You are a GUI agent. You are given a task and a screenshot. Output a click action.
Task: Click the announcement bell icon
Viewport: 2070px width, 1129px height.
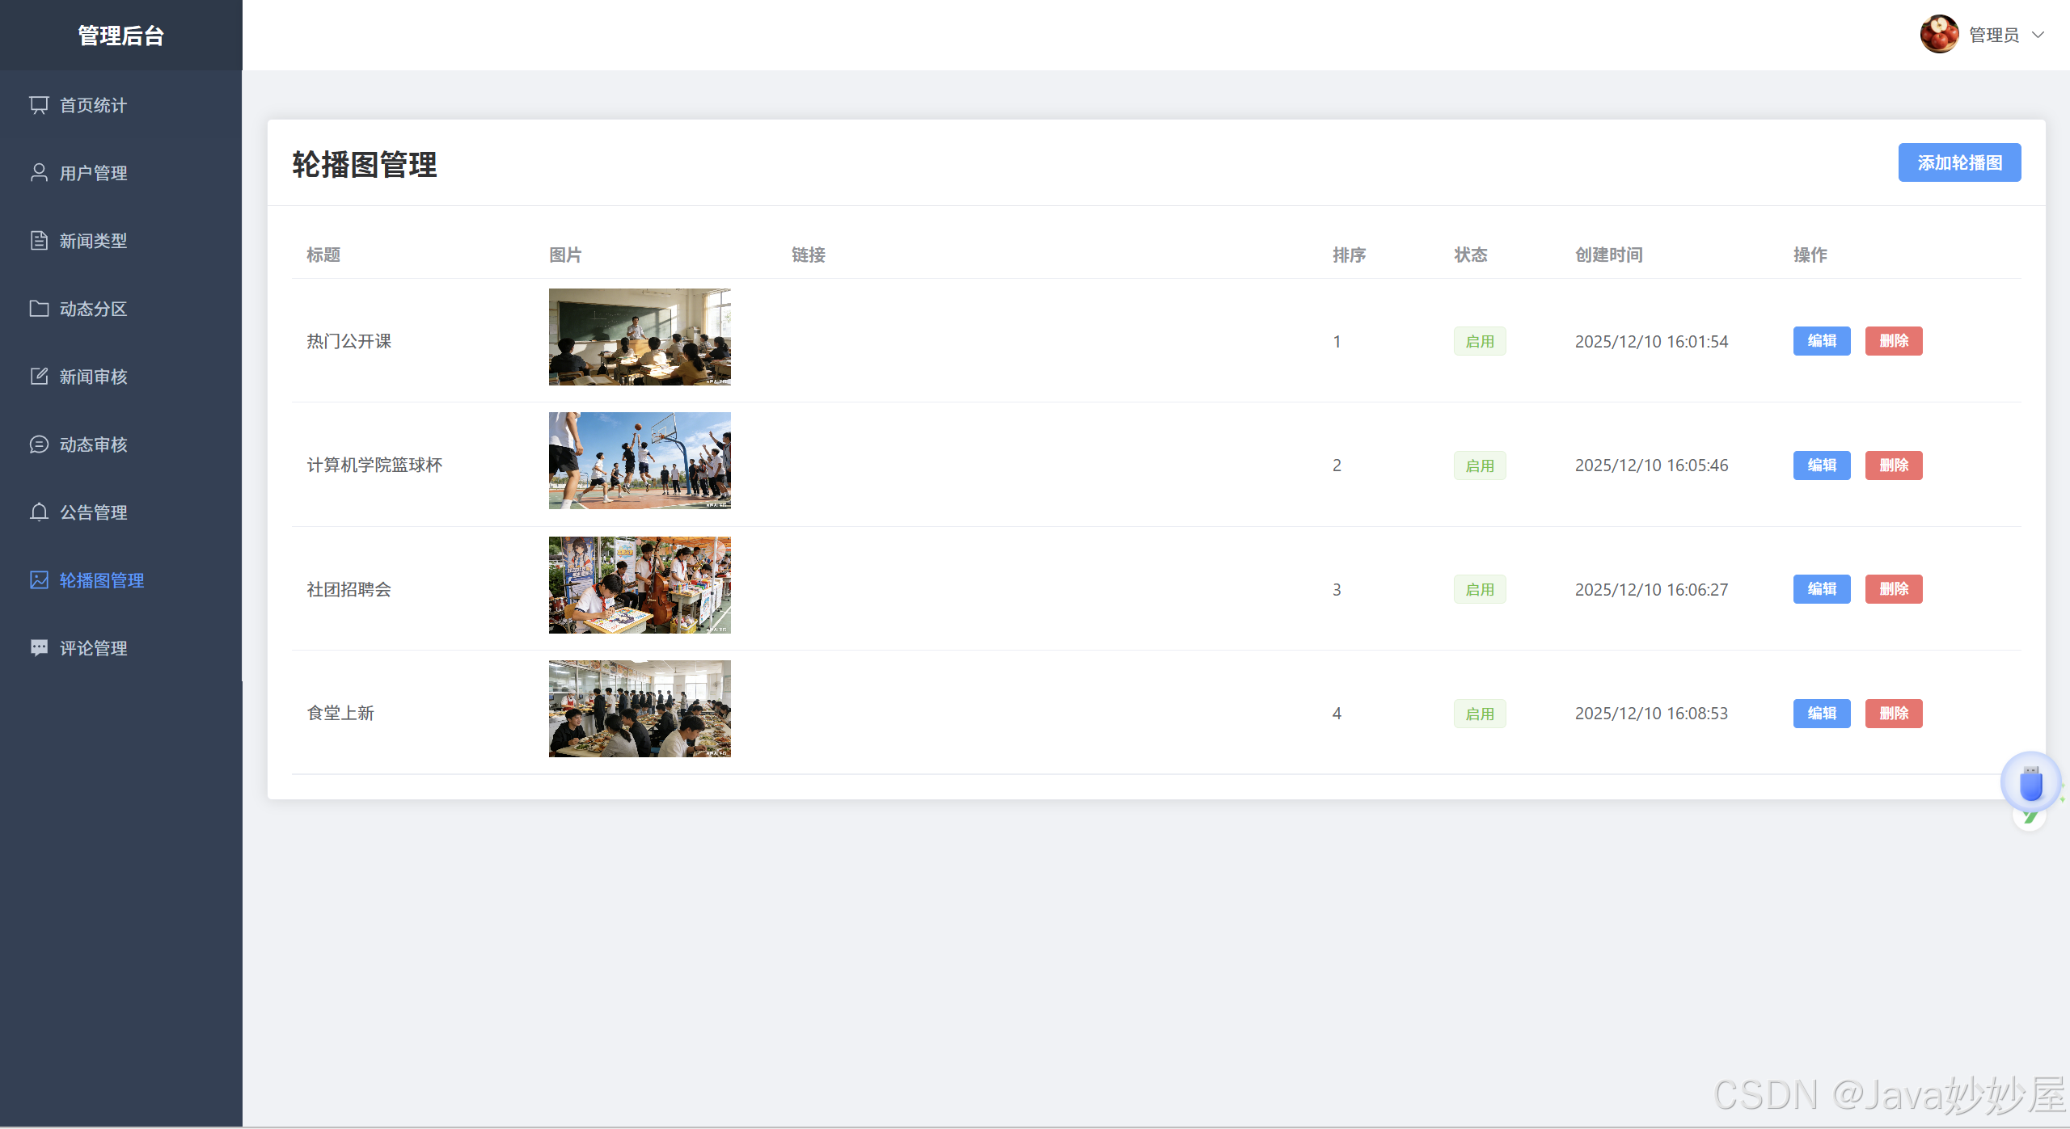coord(39,512)
